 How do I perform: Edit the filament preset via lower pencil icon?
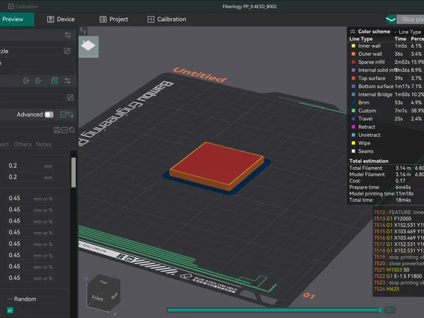(x=70, y=97)
